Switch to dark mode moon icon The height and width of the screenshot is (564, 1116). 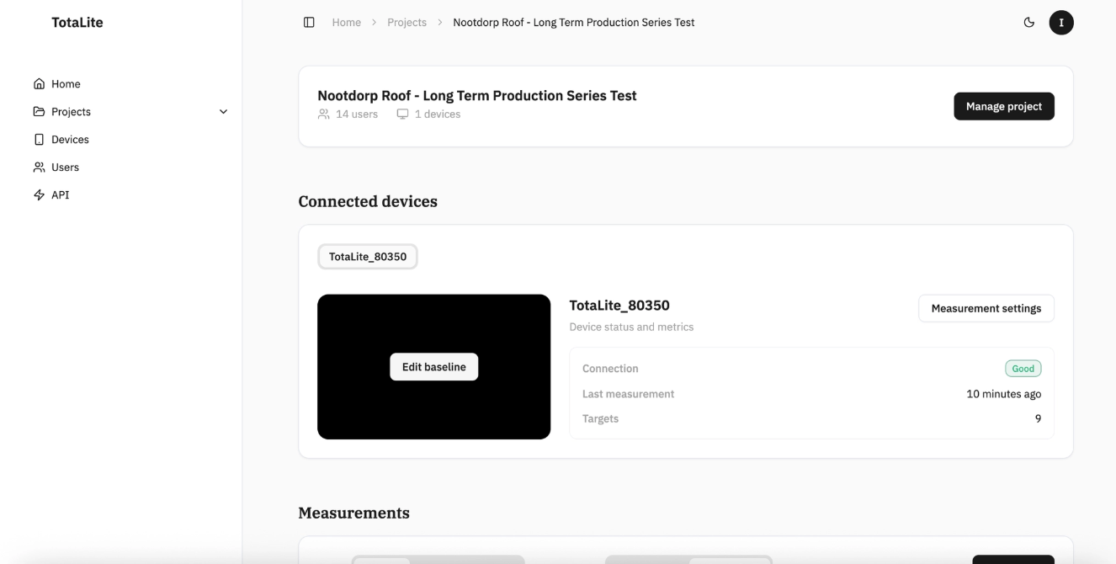(1028, 23)
